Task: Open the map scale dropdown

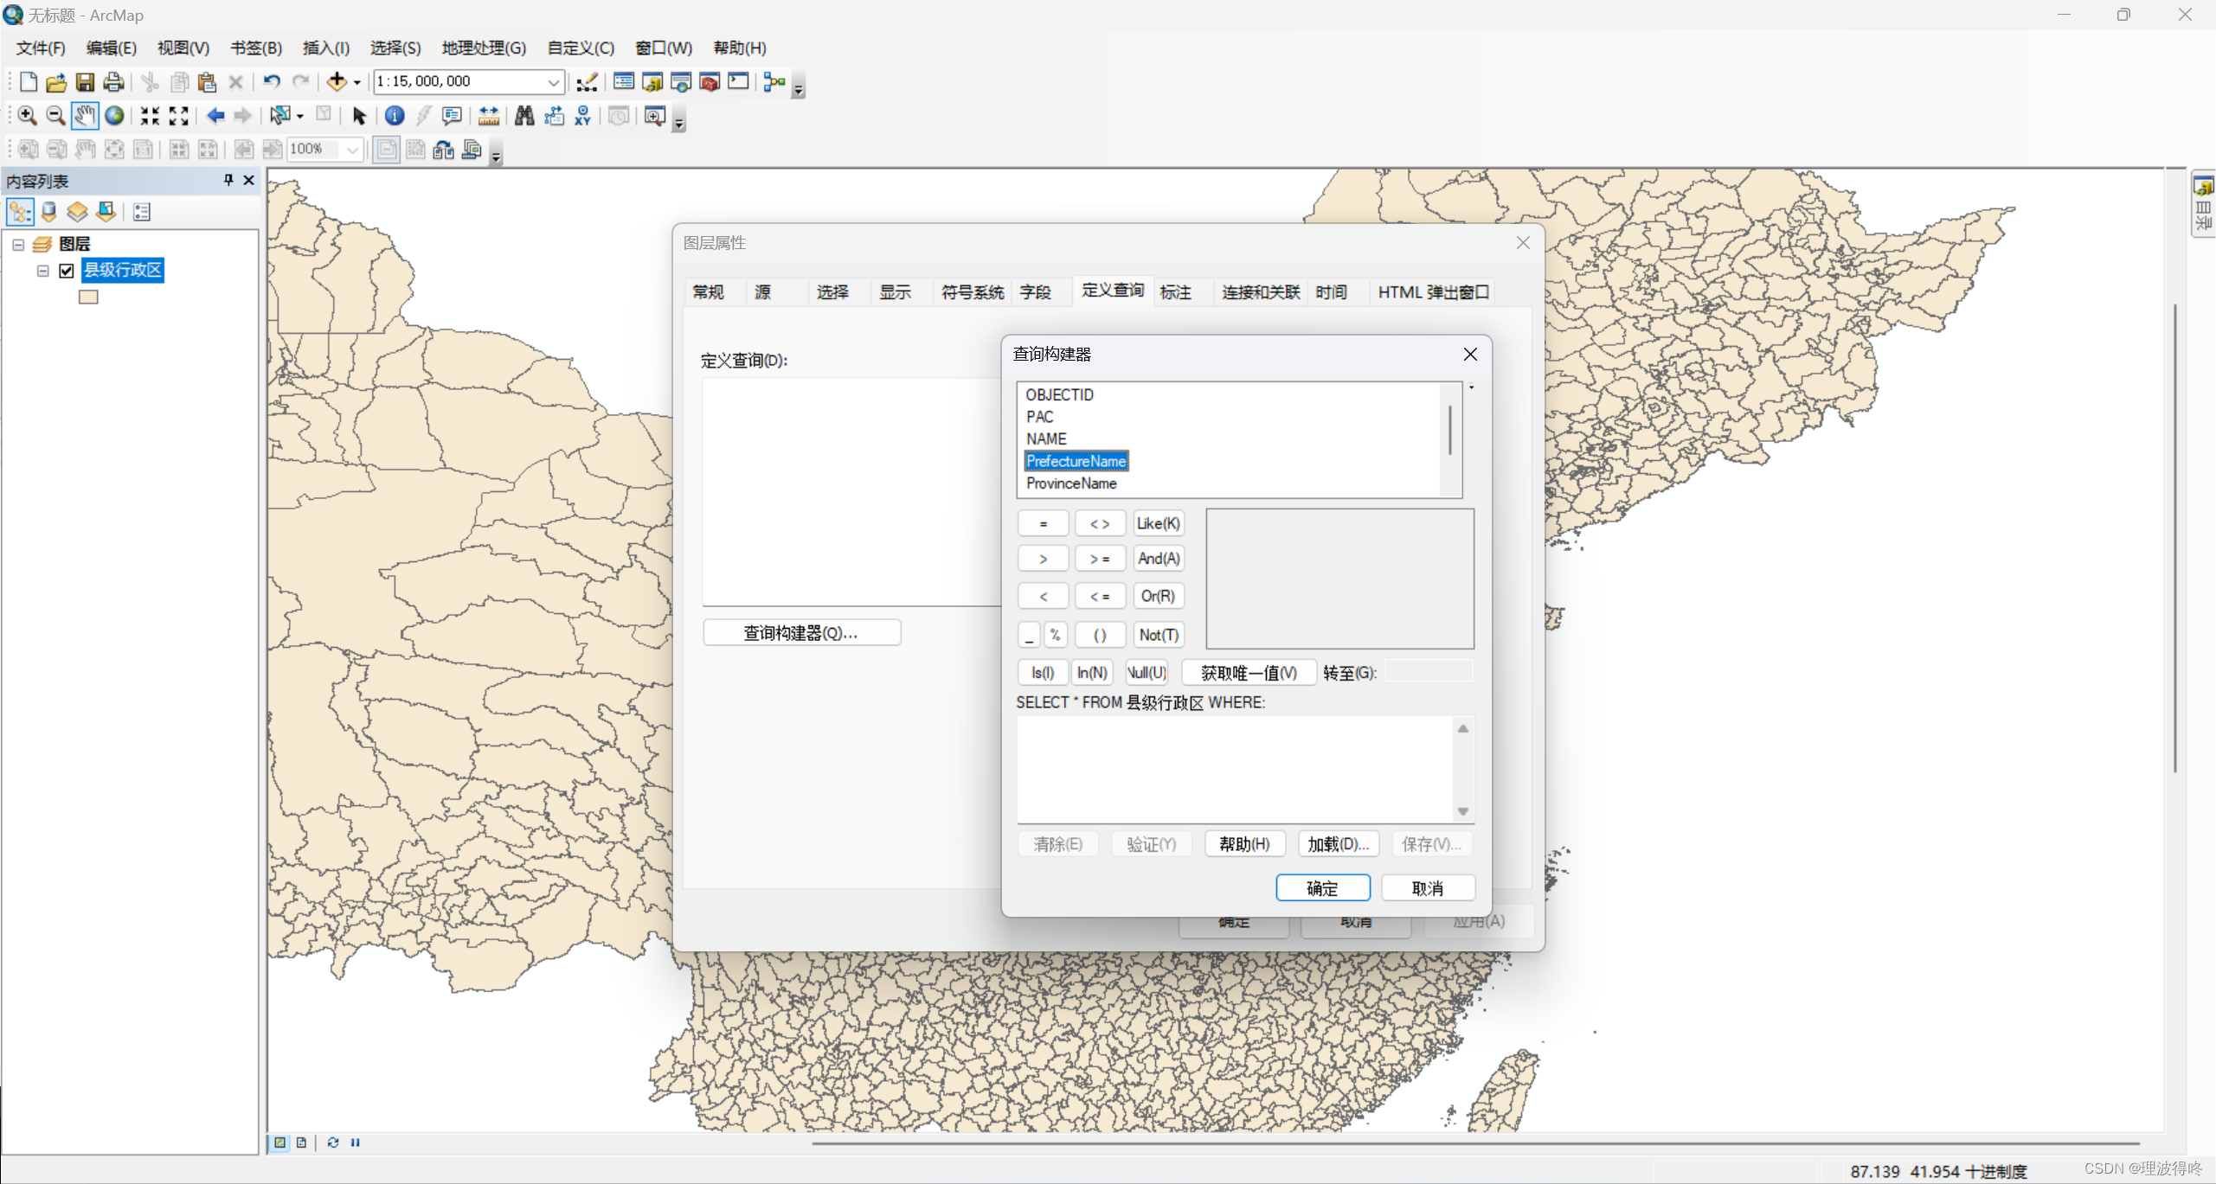Action: [x=553, y=82]
